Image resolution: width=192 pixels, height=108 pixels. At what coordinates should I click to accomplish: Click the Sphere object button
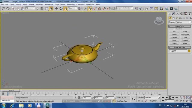point(174,34)
